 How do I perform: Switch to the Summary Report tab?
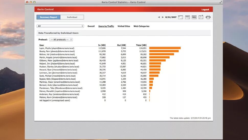click(48, 17)
